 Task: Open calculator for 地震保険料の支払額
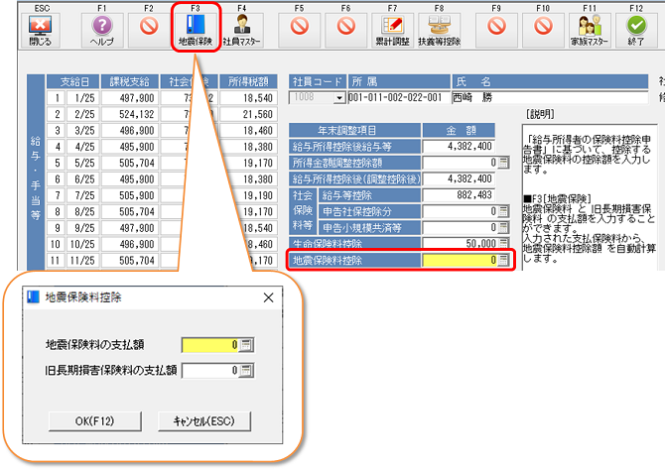[x=244, y=345]
